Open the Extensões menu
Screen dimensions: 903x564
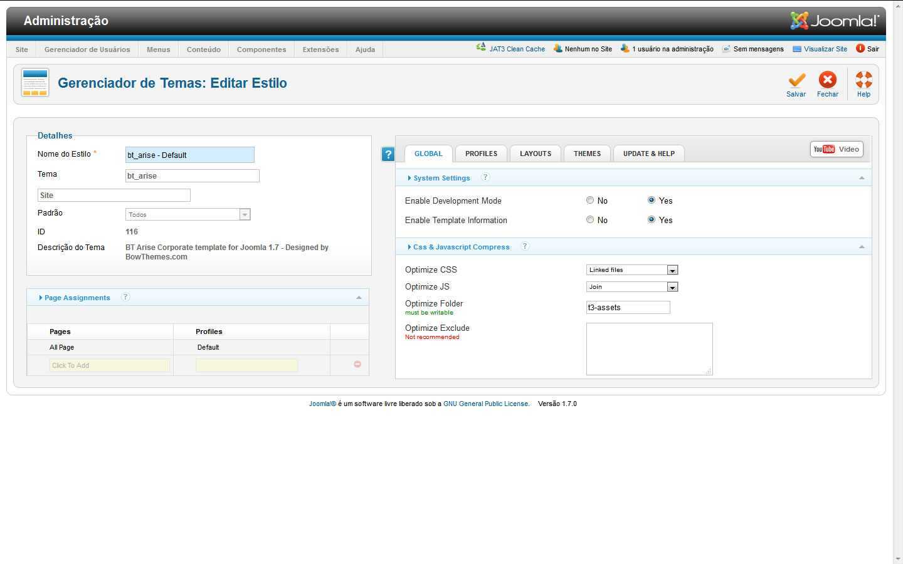point(320,50)
